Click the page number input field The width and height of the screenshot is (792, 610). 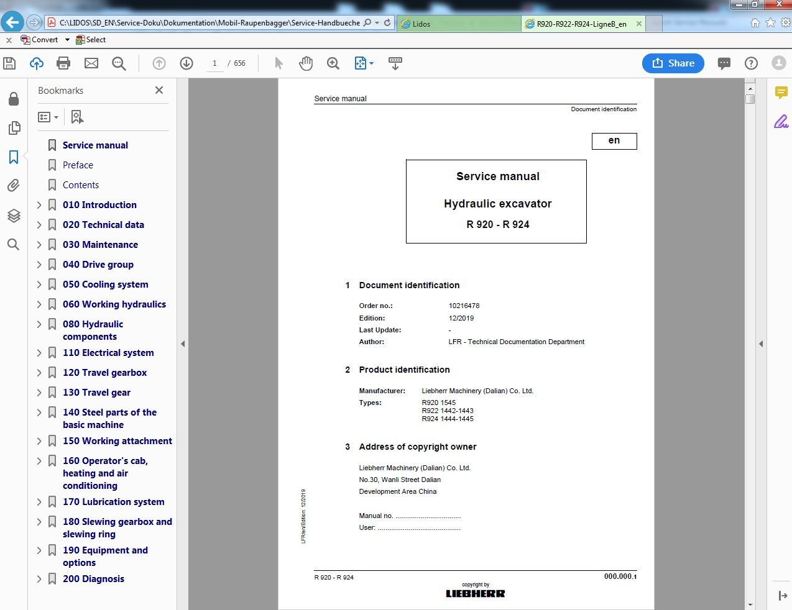pyautogui.click(x=214, y=63)
